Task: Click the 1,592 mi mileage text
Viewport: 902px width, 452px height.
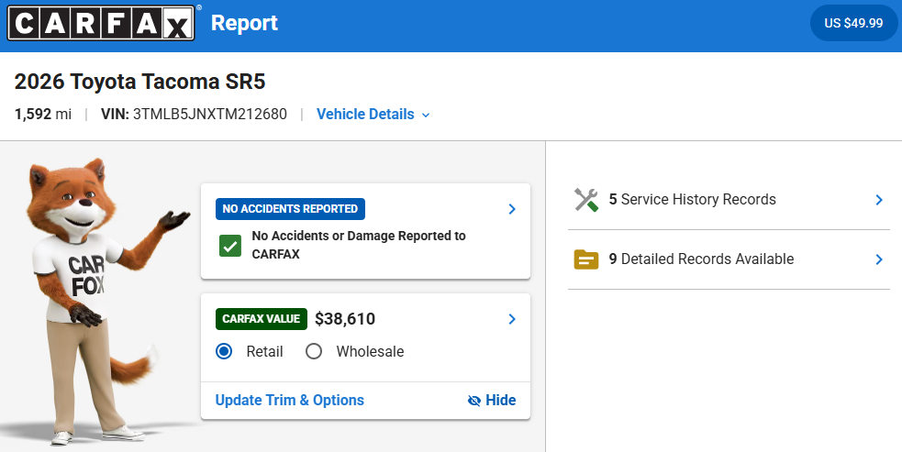Action: click(x=43, y=114)
